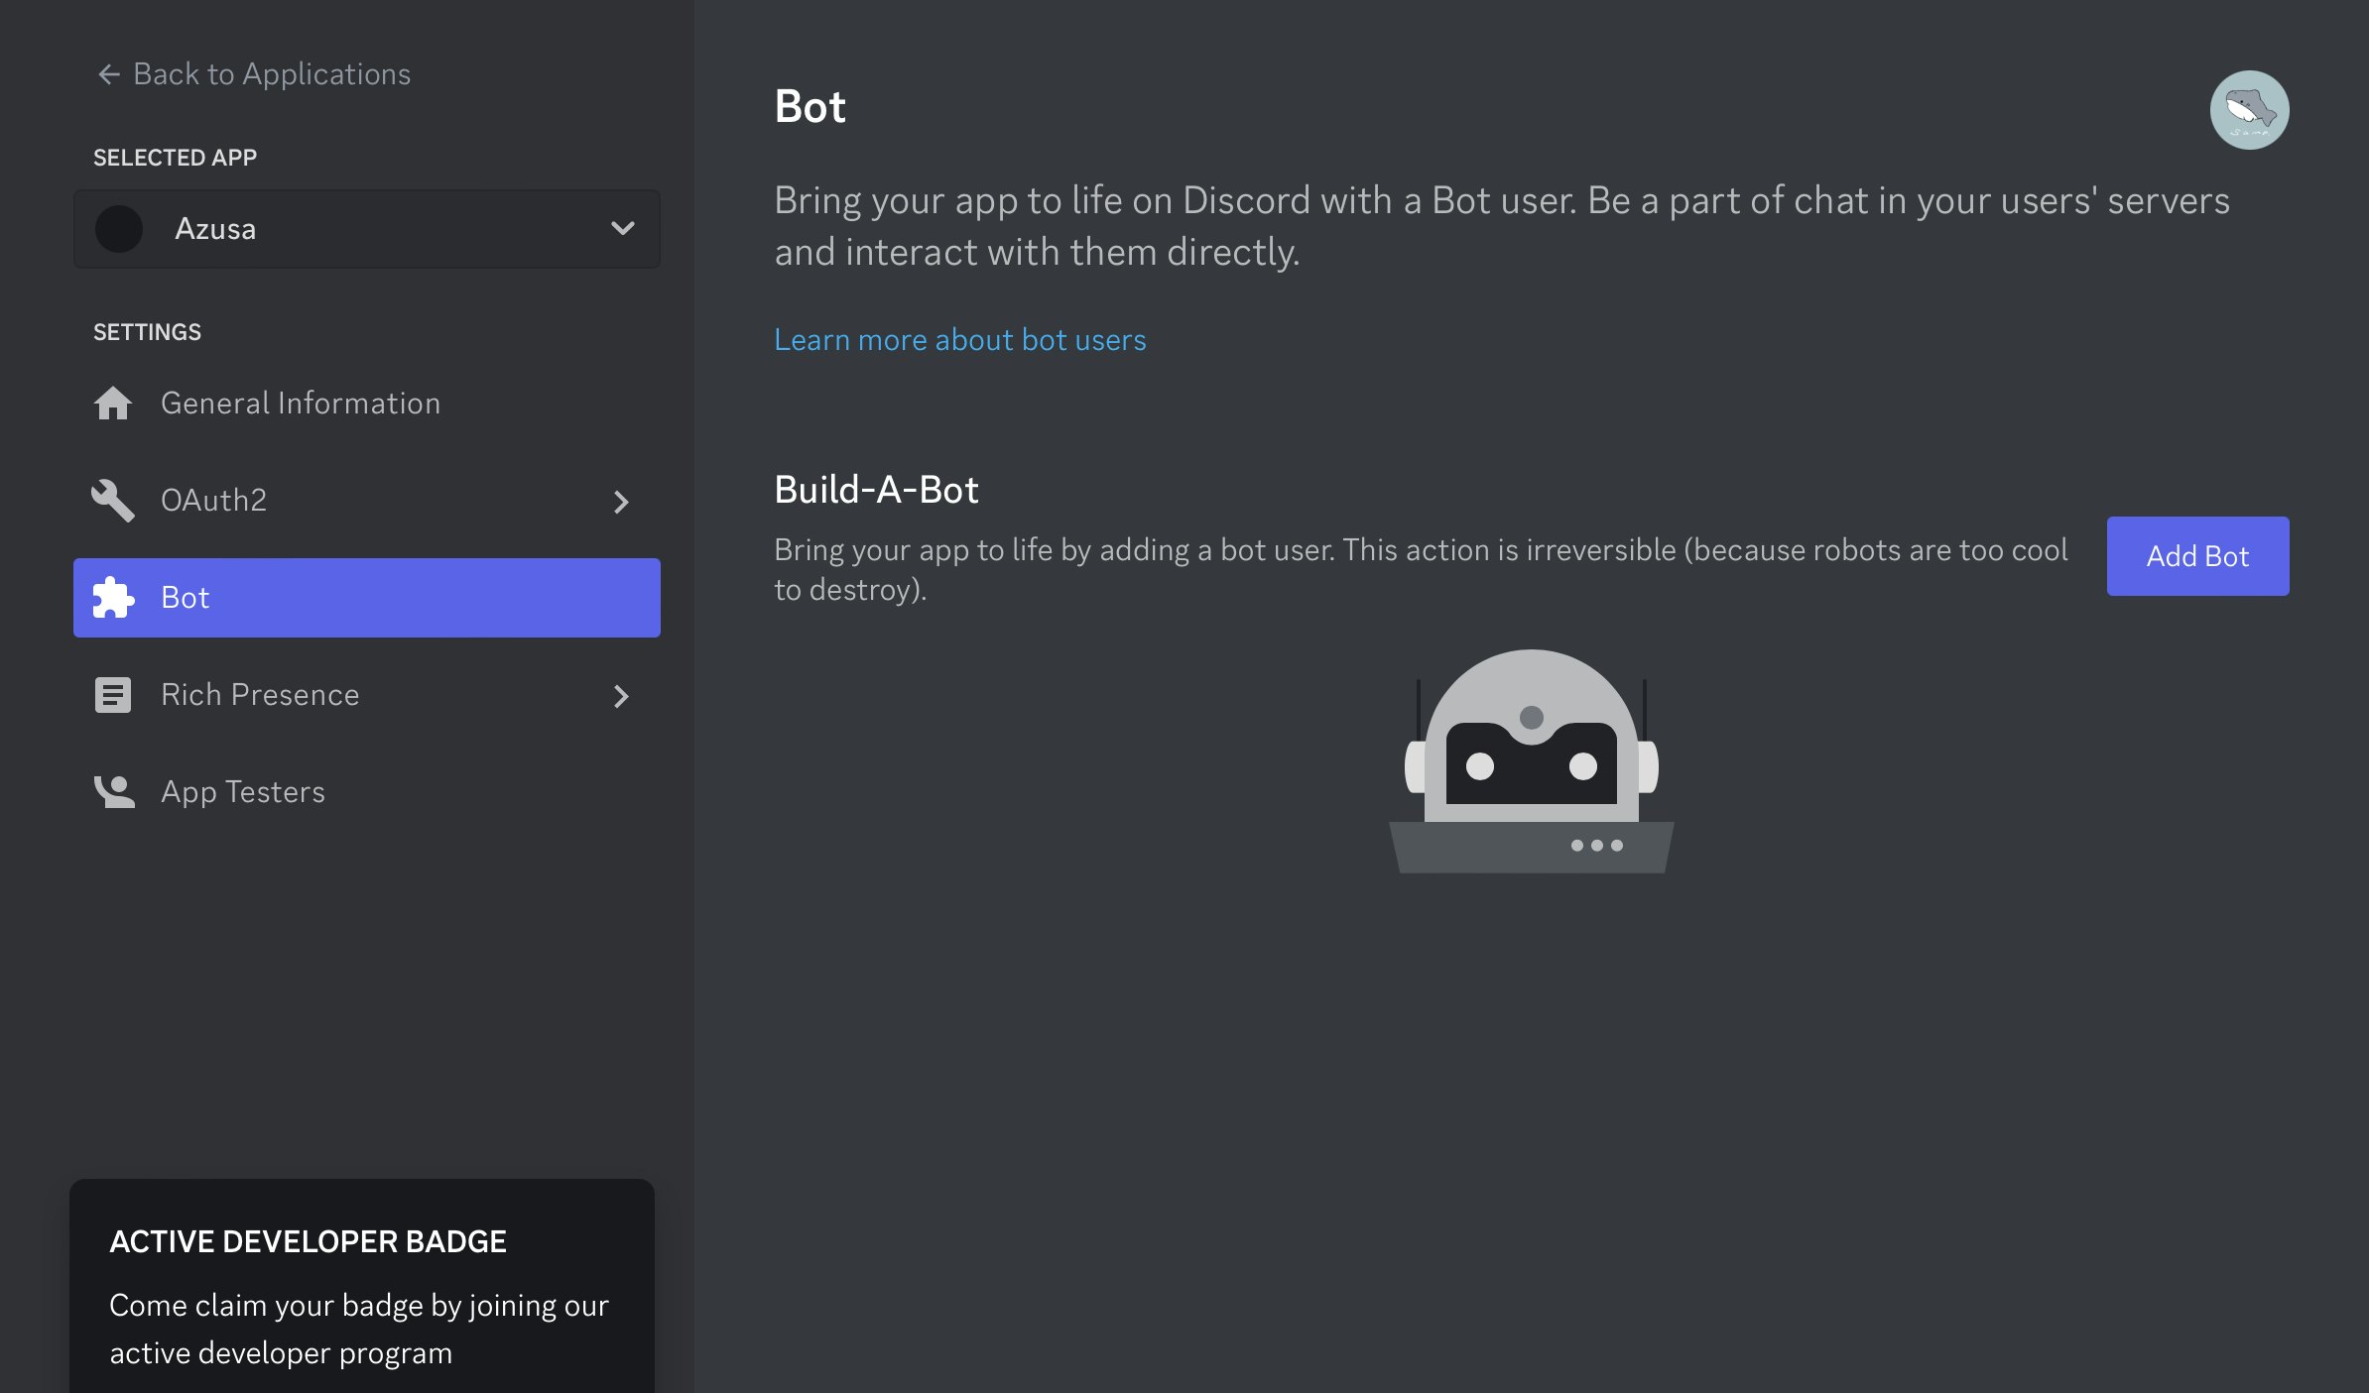Open the user profile avatar
2369x1393 pixels.
(2248, 110)
